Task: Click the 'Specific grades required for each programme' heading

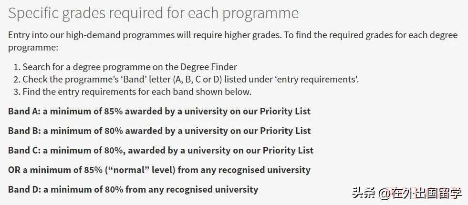Action: 153,13
